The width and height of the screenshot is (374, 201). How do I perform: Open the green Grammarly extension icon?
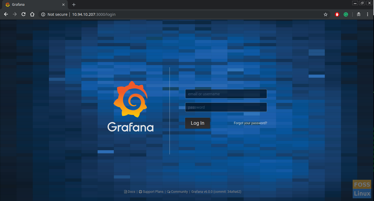346,14
